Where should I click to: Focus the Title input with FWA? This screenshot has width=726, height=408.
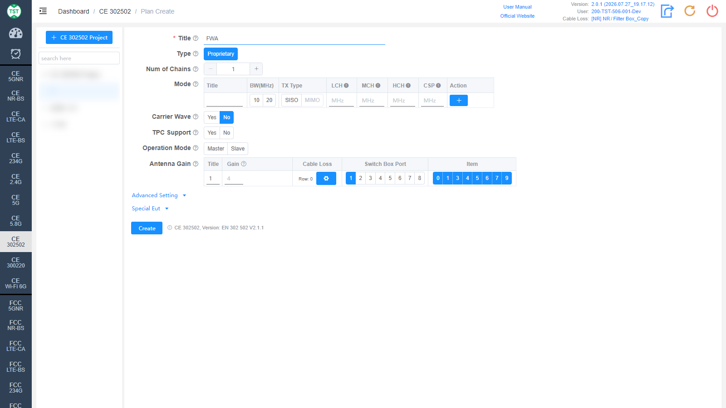pos(294,39)
